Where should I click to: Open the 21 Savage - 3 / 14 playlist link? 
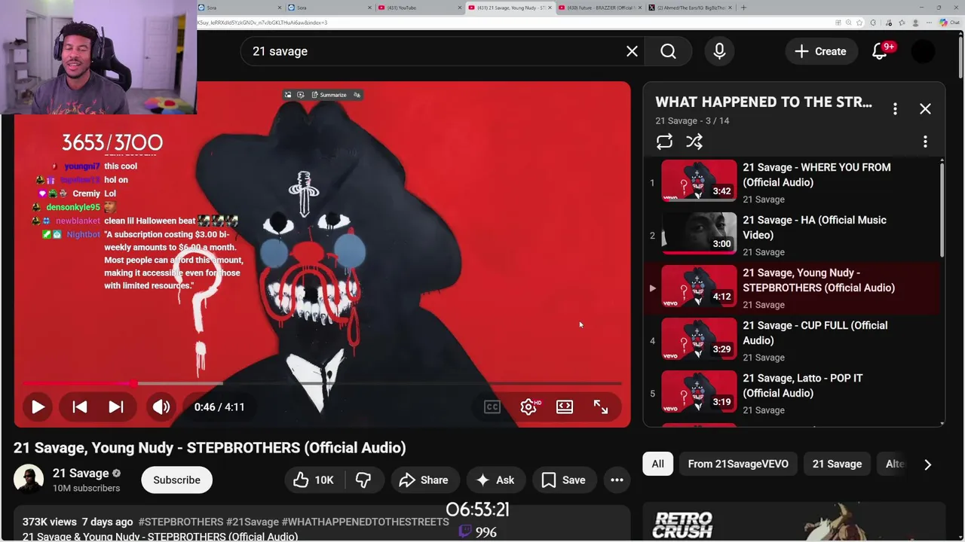click(692, 120)
